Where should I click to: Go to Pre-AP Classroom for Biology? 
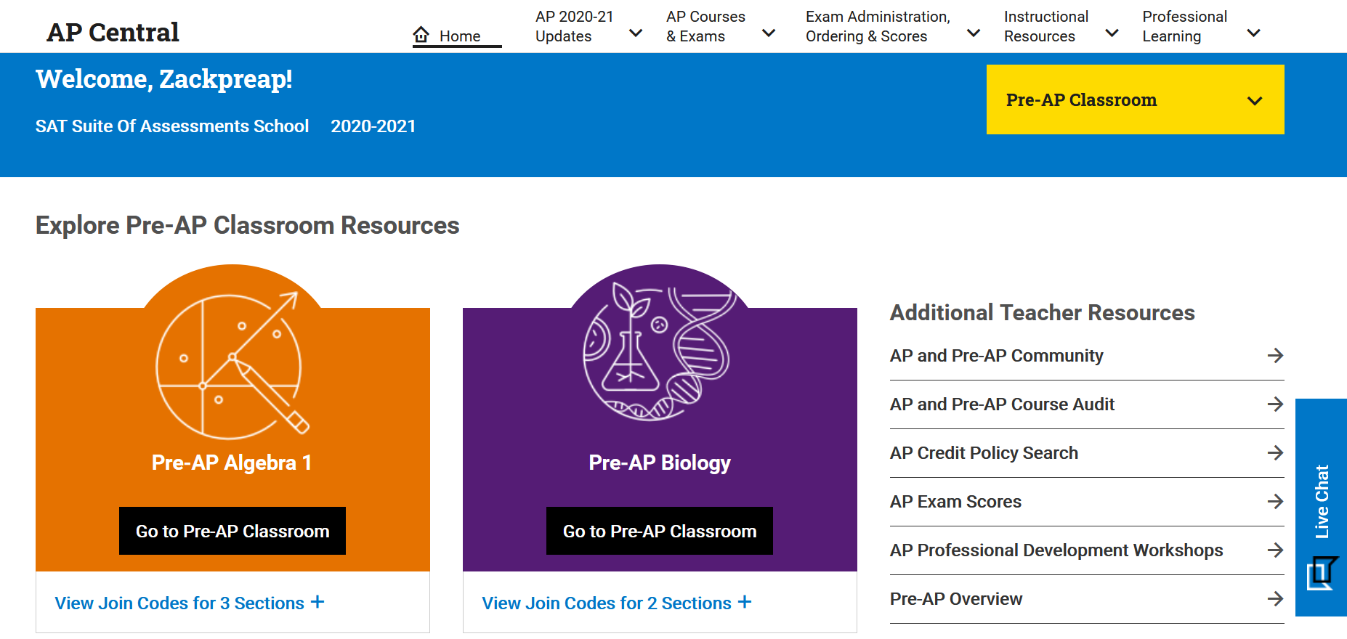660,531
